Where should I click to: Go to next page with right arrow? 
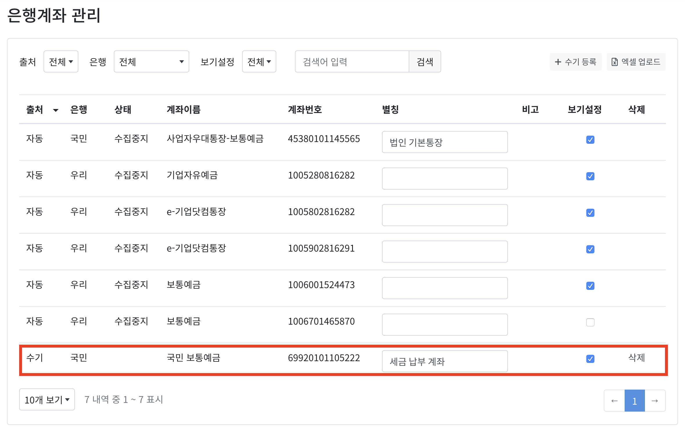click(x=655, y=401)
